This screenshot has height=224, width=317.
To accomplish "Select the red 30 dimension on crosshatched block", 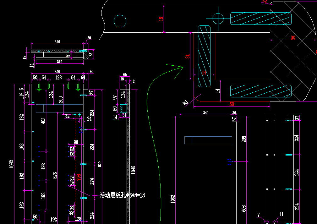I will (x=293, y=37).
